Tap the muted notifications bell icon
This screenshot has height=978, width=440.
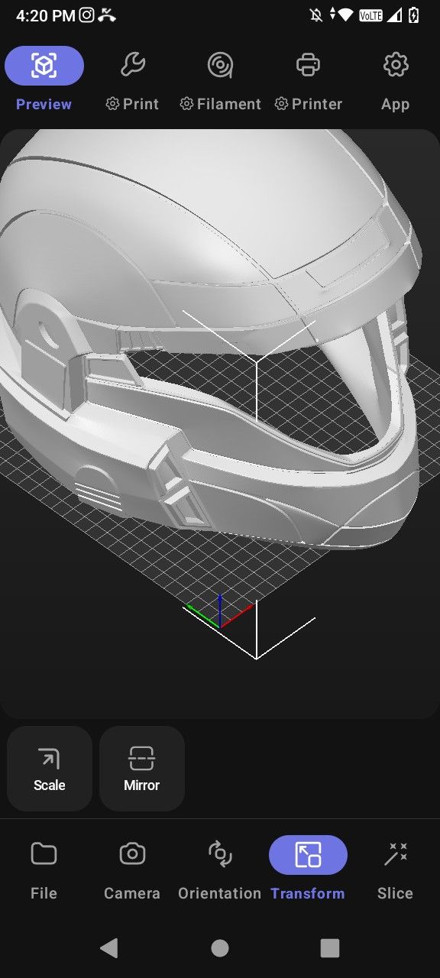click(317, 15)
